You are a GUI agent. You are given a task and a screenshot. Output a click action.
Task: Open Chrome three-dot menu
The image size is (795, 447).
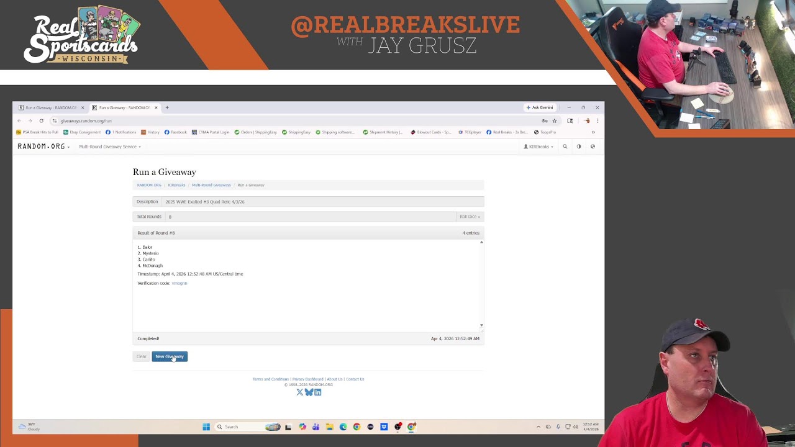pyautogui.click(x=597, y=121)
